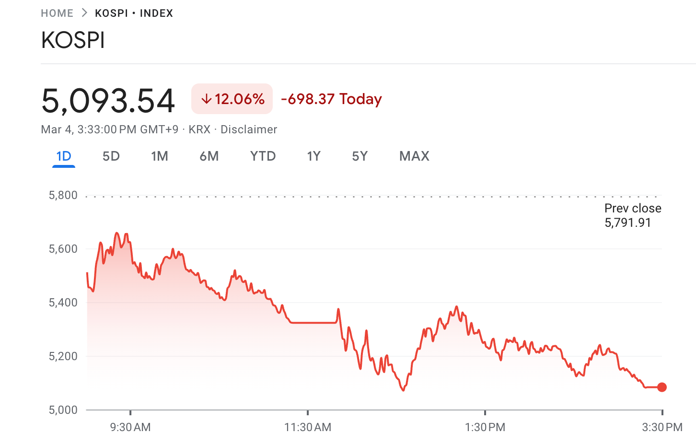This screenshot has width=696, height=445.
Task: Navigate to HOME via breadcrumb
Action: [58, 13]
